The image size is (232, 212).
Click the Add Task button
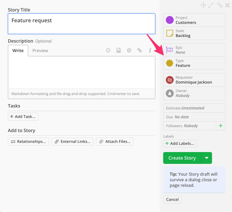23,117
